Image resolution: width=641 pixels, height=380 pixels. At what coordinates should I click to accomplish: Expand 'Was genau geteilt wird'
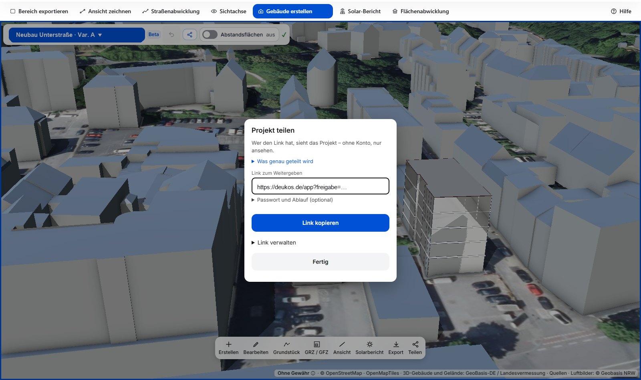point(282,161)
